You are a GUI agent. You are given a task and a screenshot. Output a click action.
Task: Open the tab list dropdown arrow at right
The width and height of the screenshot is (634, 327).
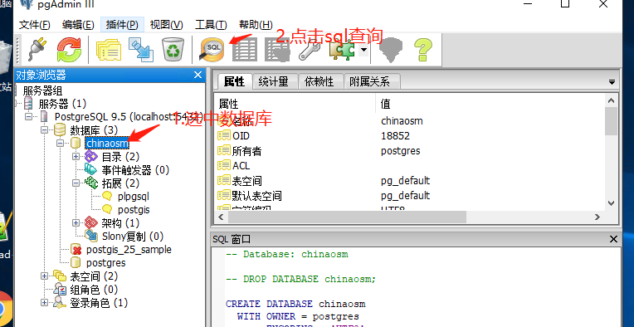(x=612, y=82)
